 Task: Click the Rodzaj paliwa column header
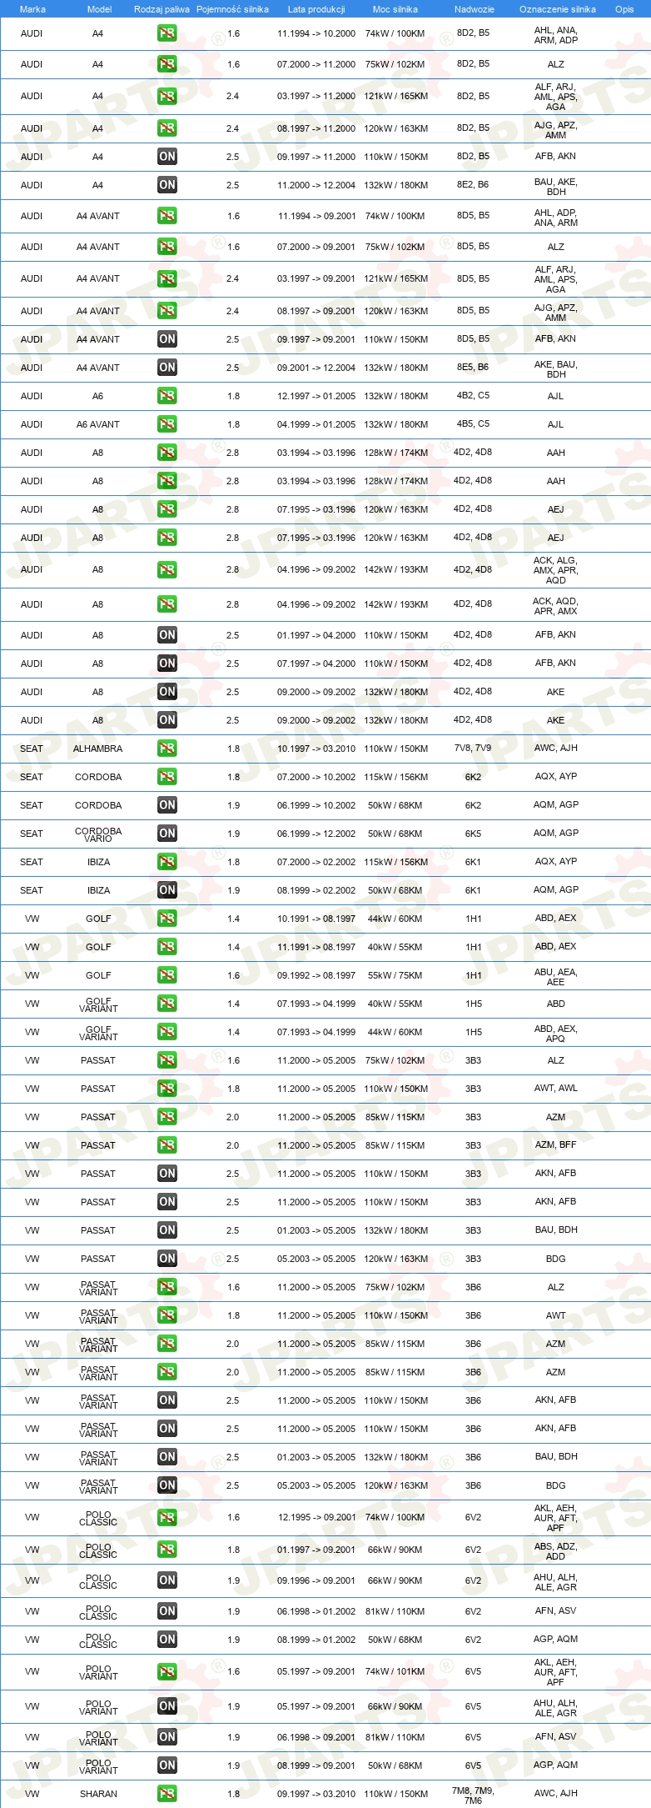[x=162, y=9]
